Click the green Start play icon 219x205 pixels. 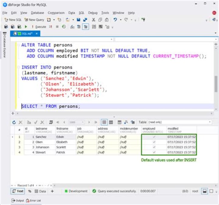click(26, 27)
